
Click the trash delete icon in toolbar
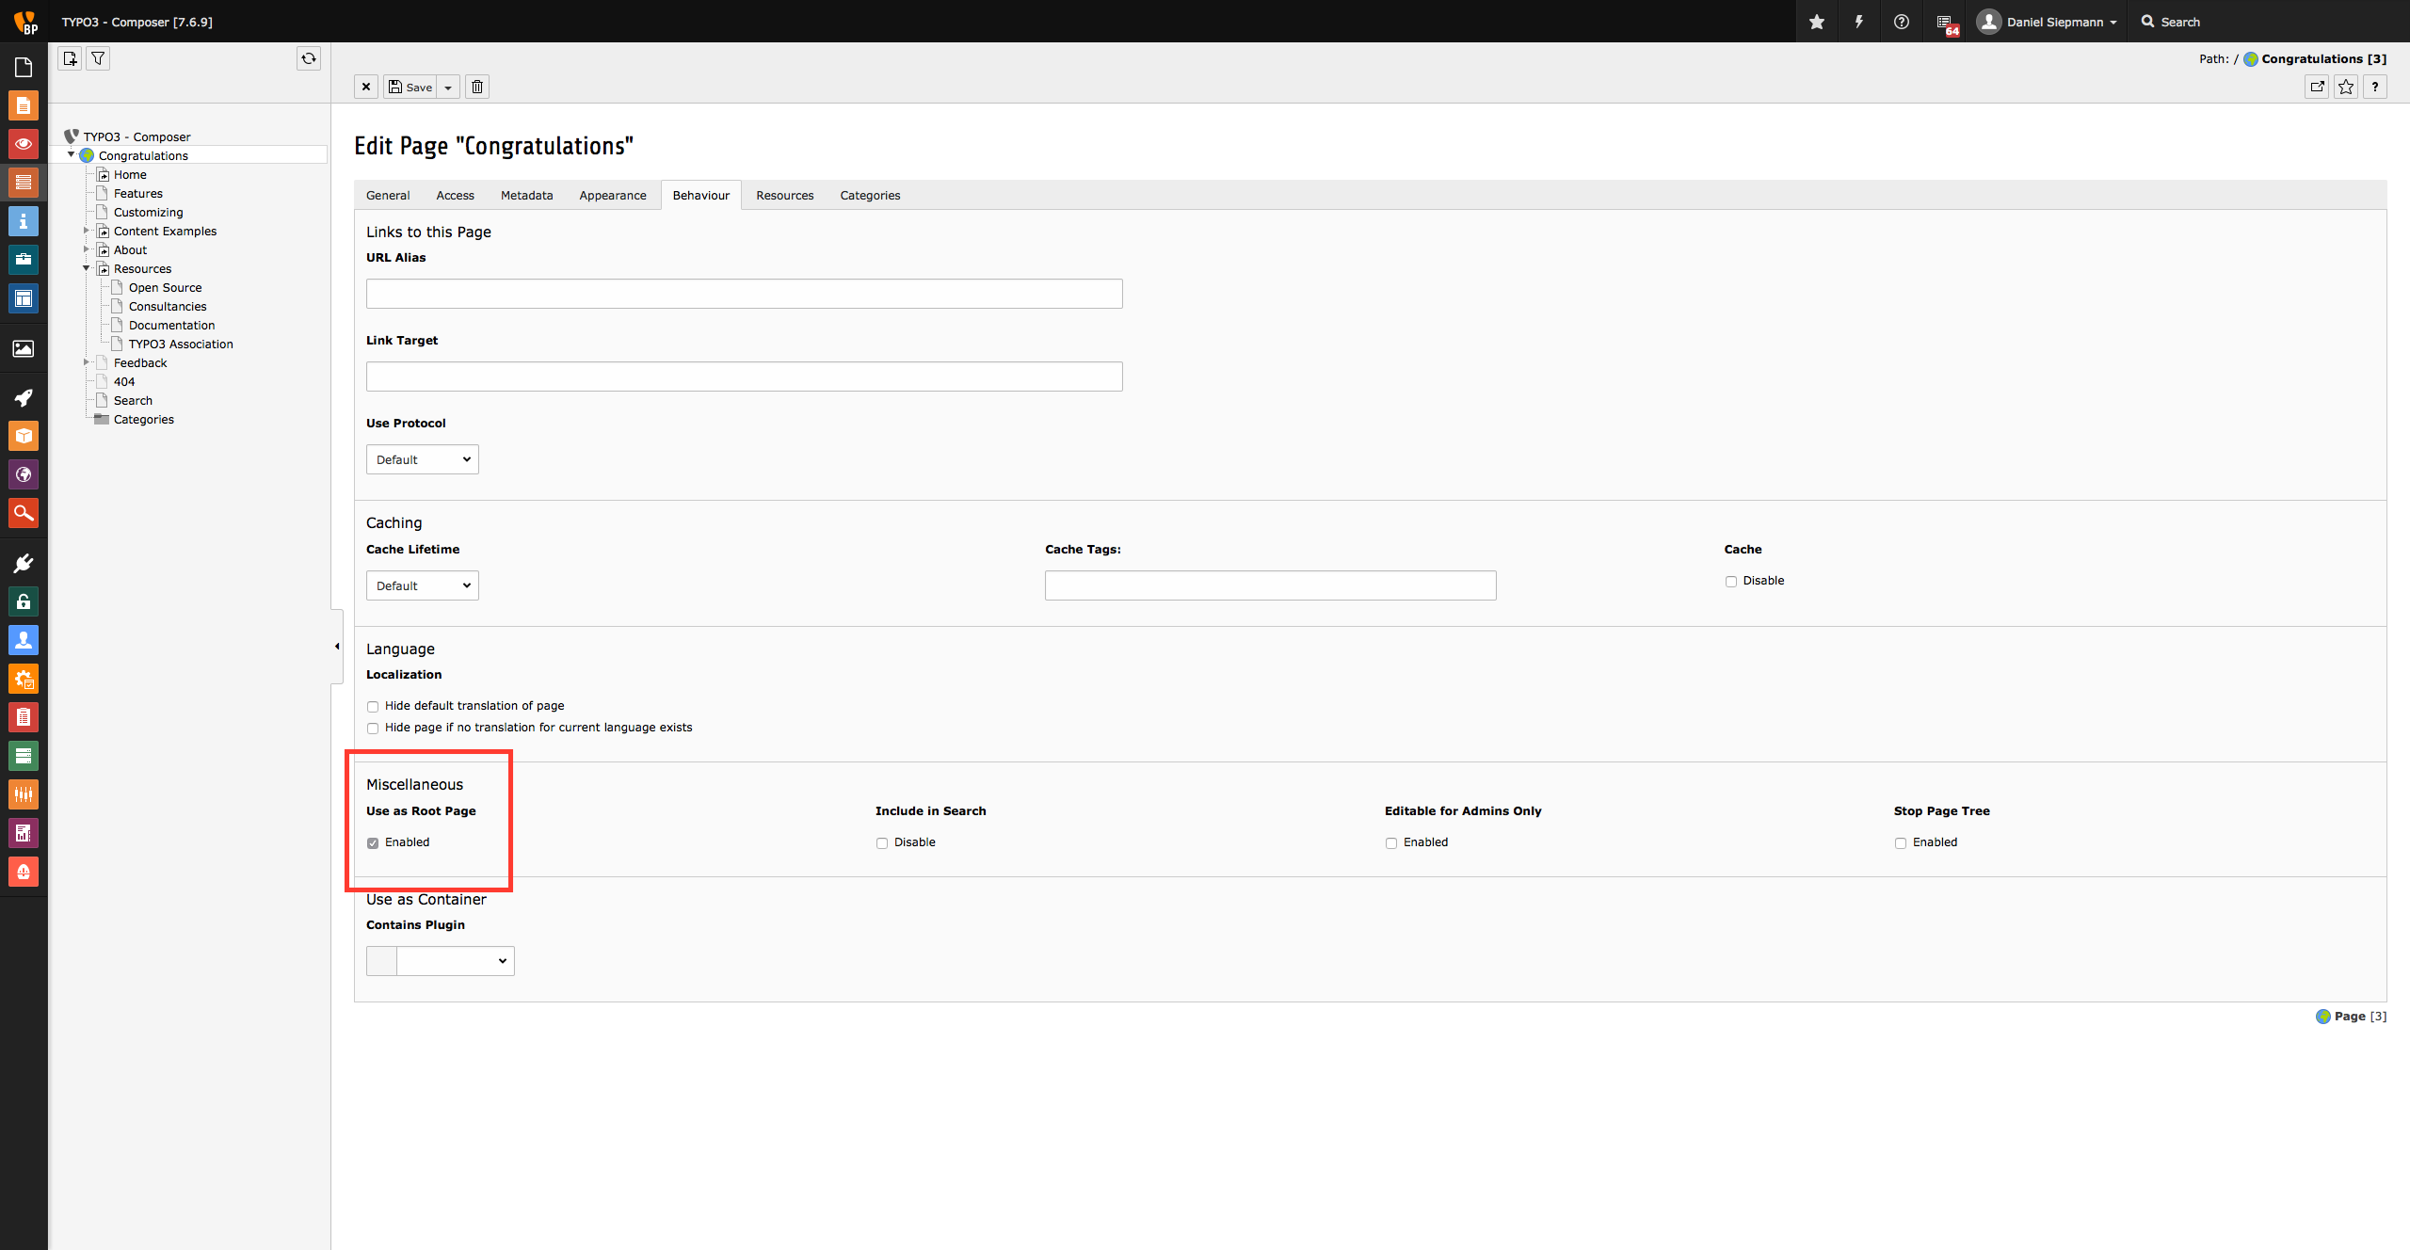(477, 87)
